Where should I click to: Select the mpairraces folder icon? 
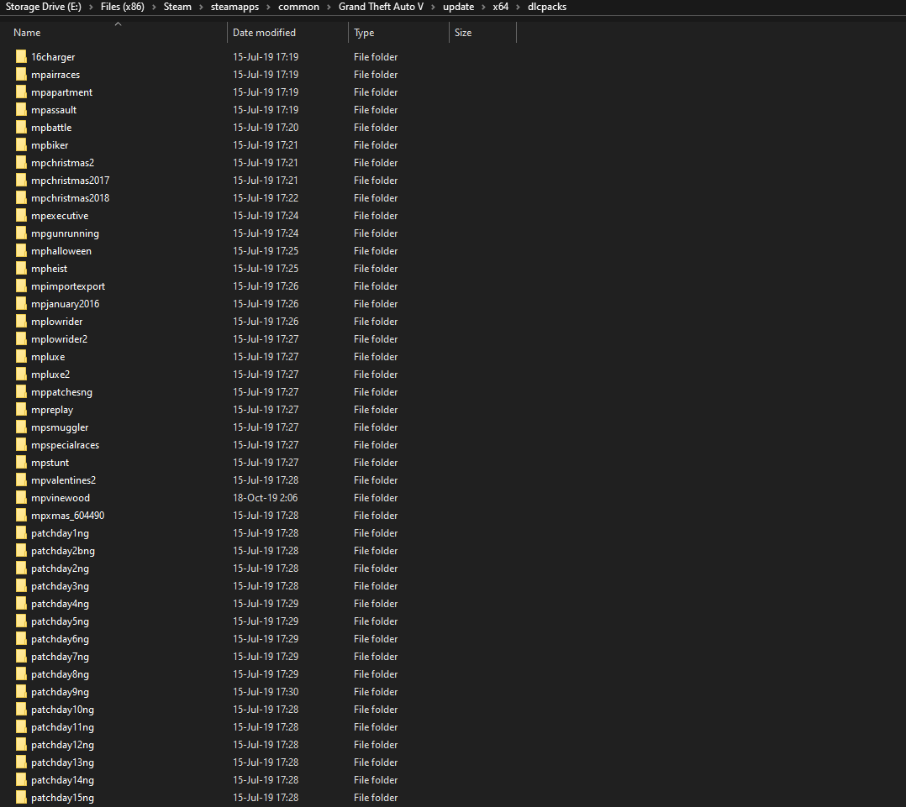point(21,75)
